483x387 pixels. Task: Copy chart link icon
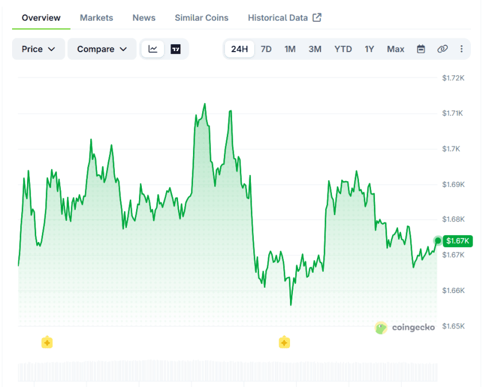pos(442,49)
